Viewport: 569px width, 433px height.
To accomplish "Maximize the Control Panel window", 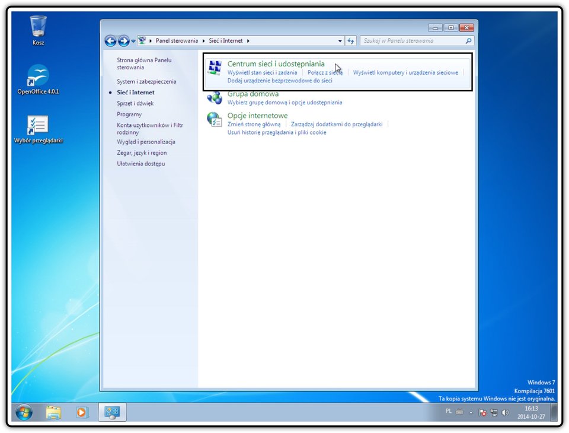I will click(x=450, y=28).
